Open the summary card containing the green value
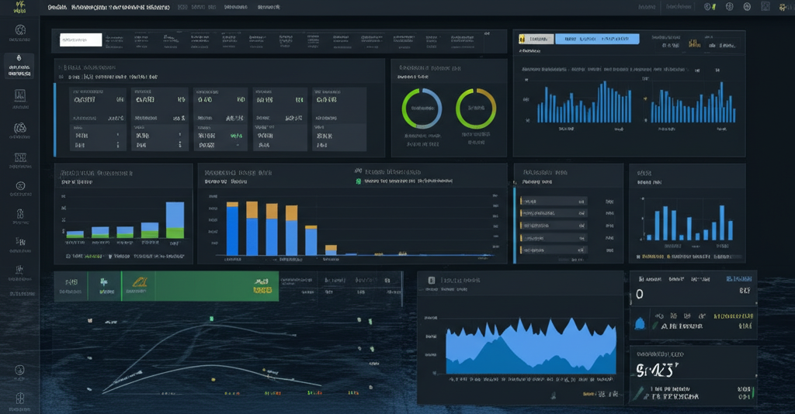 pos(220,119)
